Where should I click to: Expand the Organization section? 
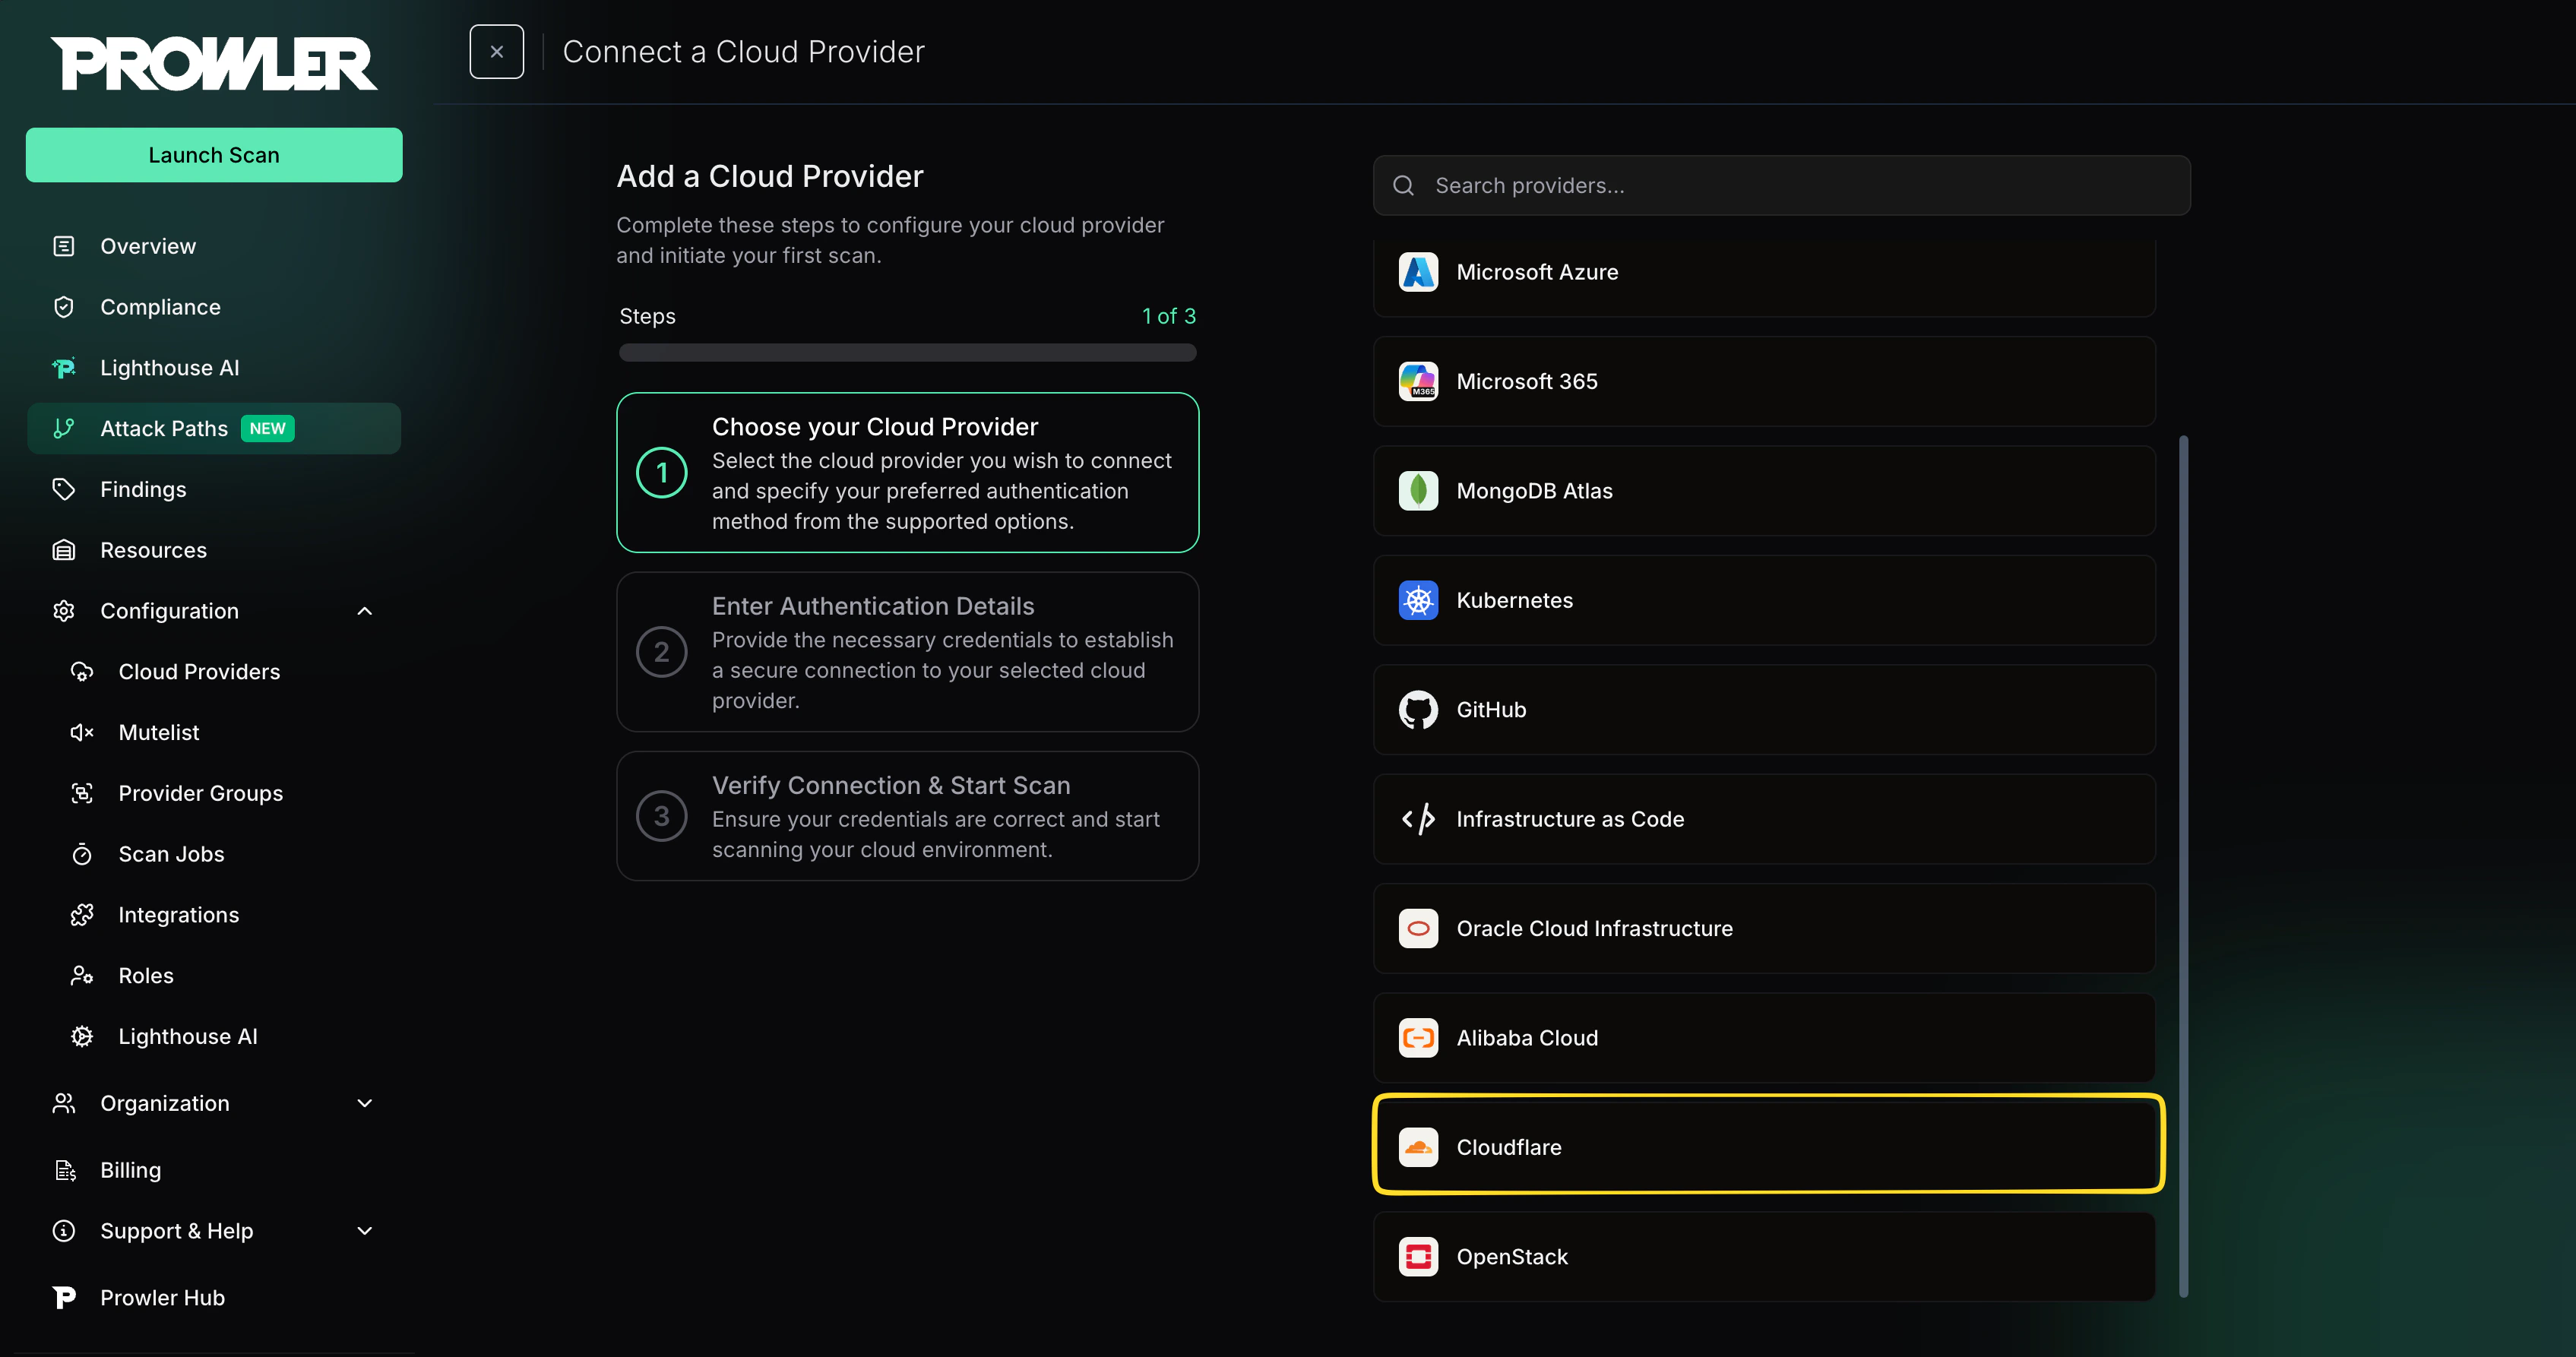point(364,1103)
